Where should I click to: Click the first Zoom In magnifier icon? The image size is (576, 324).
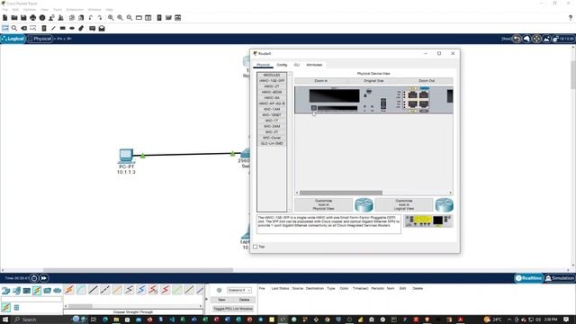click(111, 18)
